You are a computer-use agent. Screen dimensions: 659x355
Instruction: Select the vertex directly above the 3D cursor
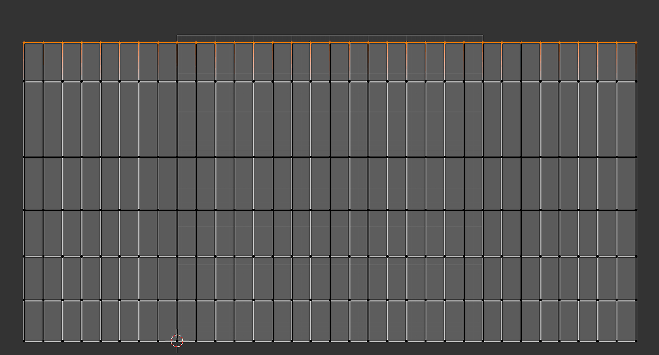[176, 301]
